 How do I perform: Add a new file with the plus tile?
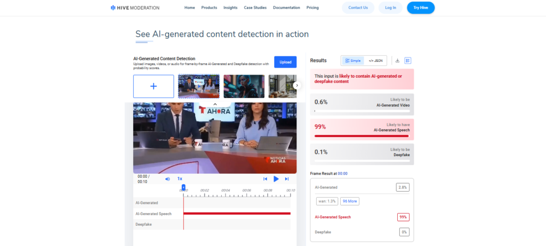154,86
